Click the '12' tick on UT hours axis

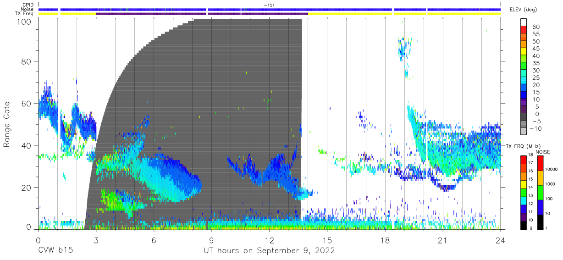[269, 240]
